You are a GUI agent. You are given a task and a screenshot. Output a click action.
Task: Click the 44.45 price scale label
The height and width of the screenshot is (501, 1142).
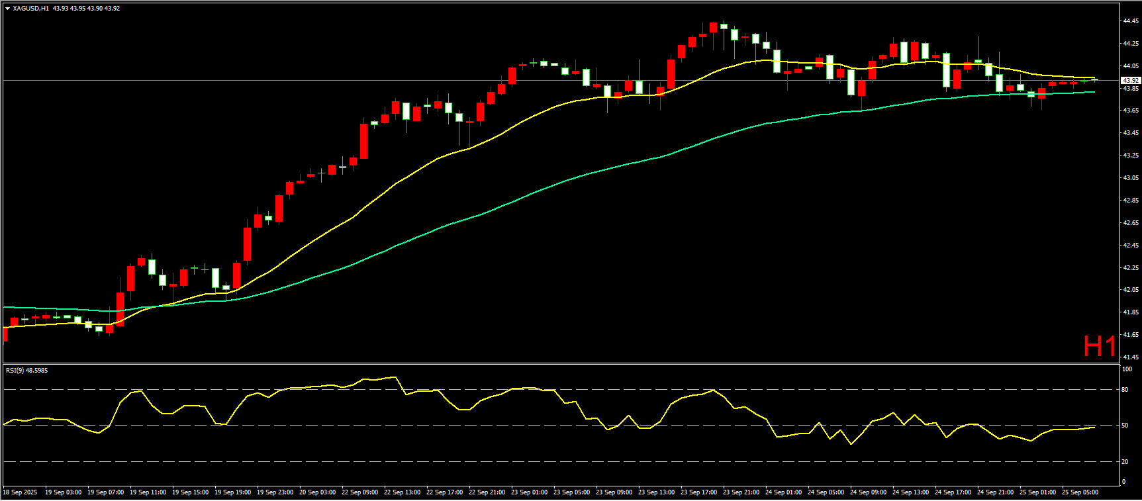click(1130, 21)
